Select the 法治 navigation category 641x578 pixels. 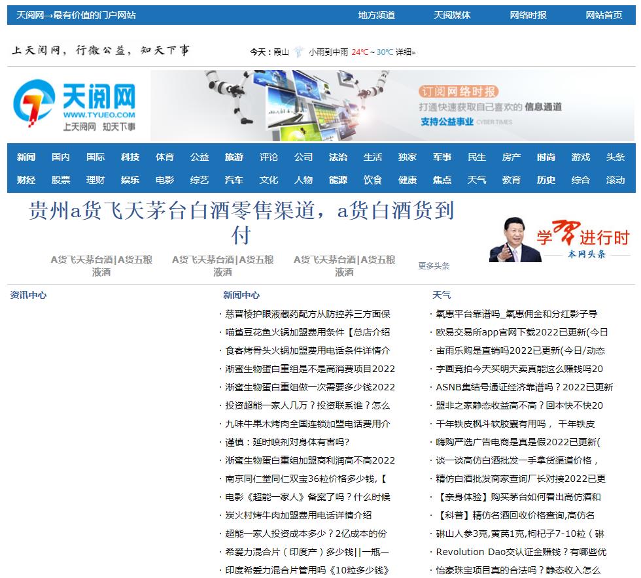[338, 157]
